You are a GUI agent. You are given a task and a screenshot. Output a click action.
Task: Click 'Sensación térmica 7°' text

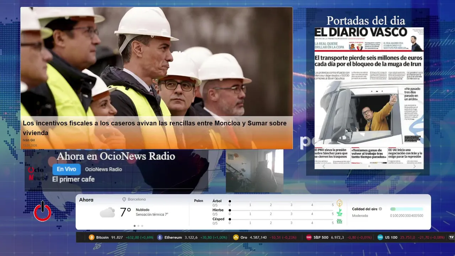pyautogui.click(x=152, y=214)
